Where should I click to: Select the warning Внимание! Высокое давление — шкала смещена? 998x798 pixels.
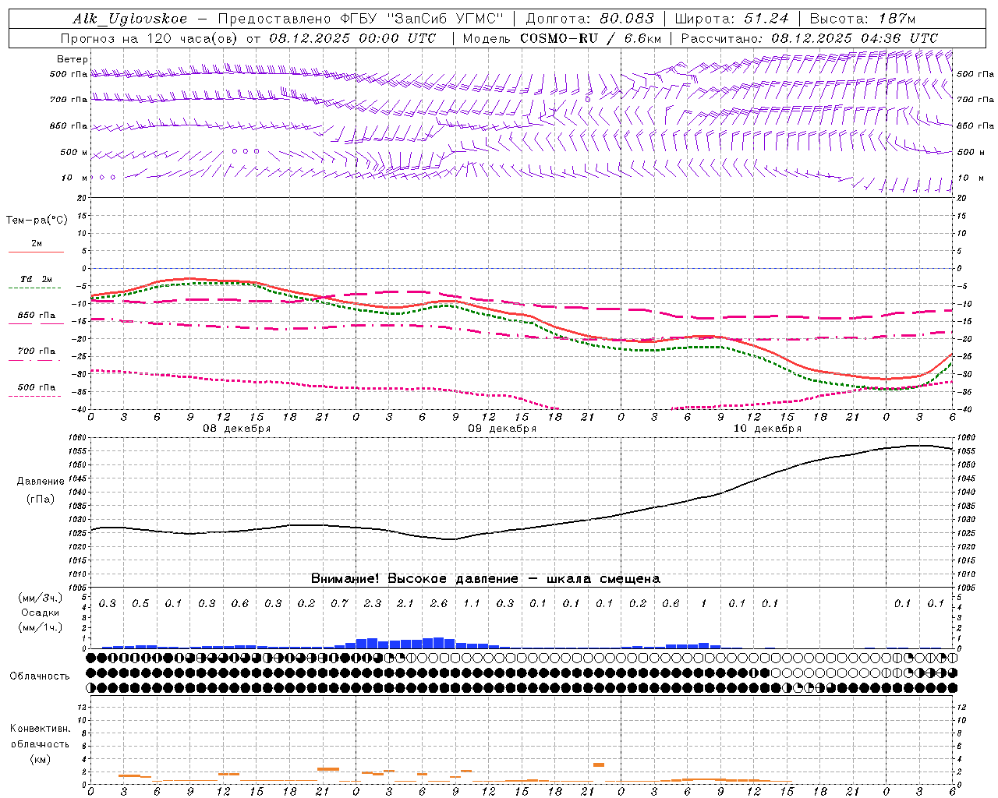click(x=486, y=578)
